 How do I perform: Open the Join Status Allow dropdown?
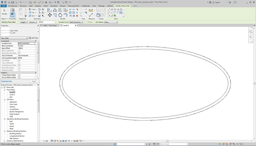[111, 22]
